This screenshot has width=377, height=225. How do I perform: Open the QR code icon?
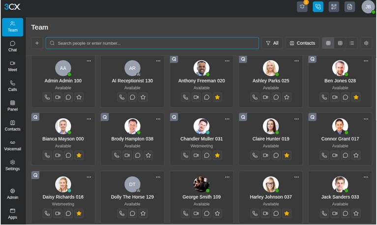(x=334, y=7)
